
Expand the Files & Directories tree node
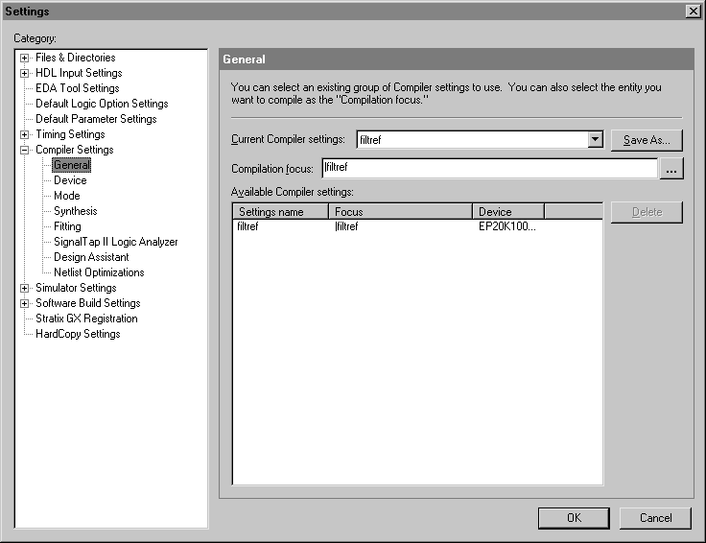(x=25, y=58)
